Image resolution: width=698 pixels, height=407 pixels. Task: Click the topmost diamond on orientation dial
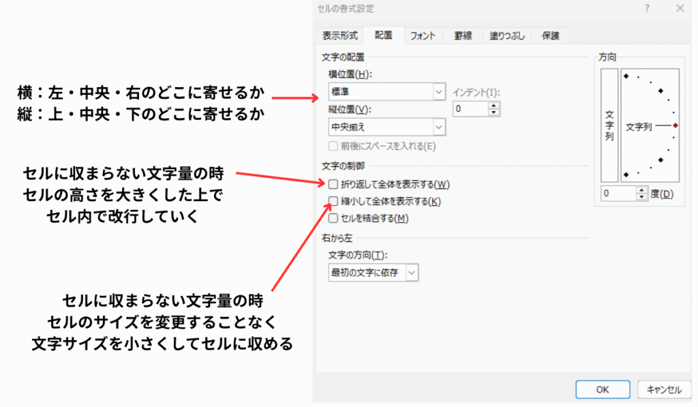click(x=626, y=75)
